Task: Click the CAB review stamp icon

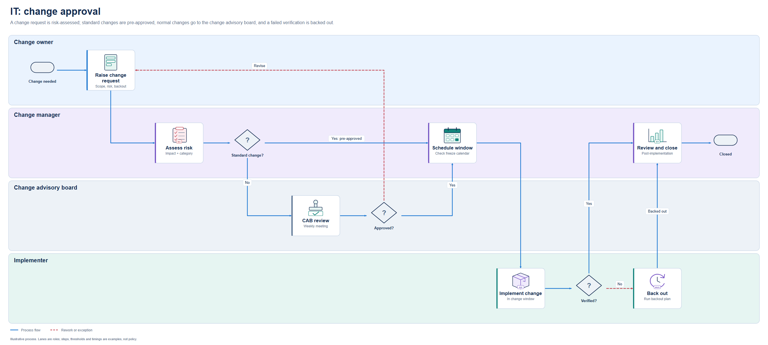Action: (315, 208)
